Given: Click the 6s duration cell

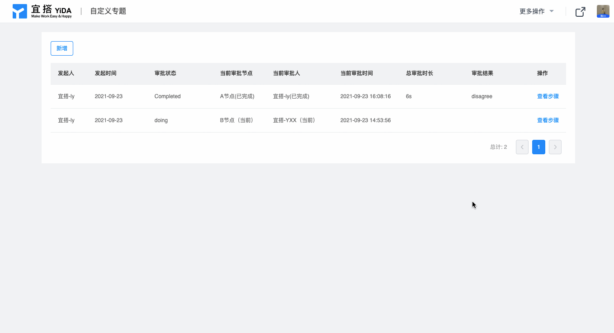Looking at the screenshot, I should tap(409, 96).
